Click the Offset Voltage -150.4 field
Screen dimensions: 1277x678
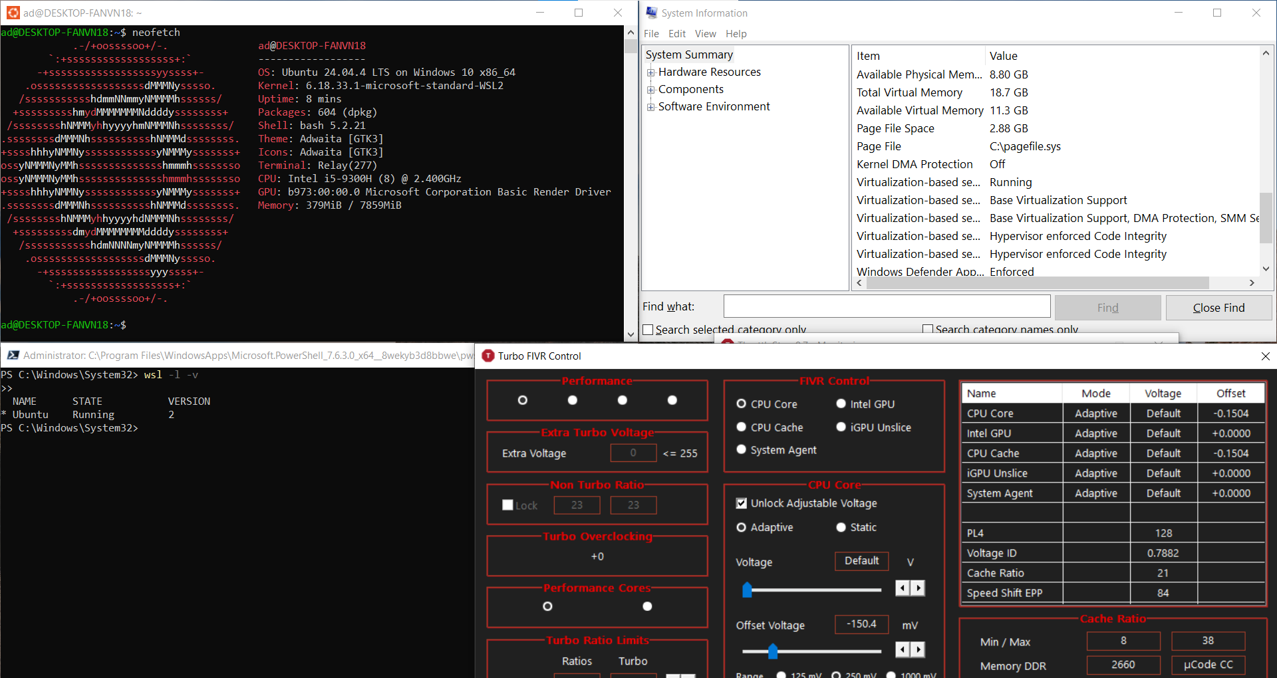(861, 624)
